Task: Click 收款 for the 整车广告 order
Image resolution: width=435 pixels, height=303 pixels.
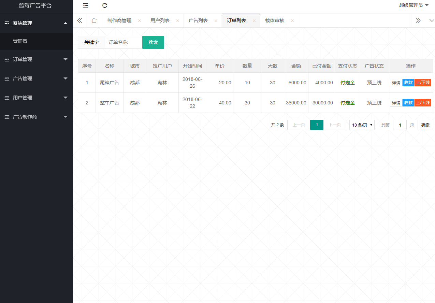Action: [x=408, y=103]
